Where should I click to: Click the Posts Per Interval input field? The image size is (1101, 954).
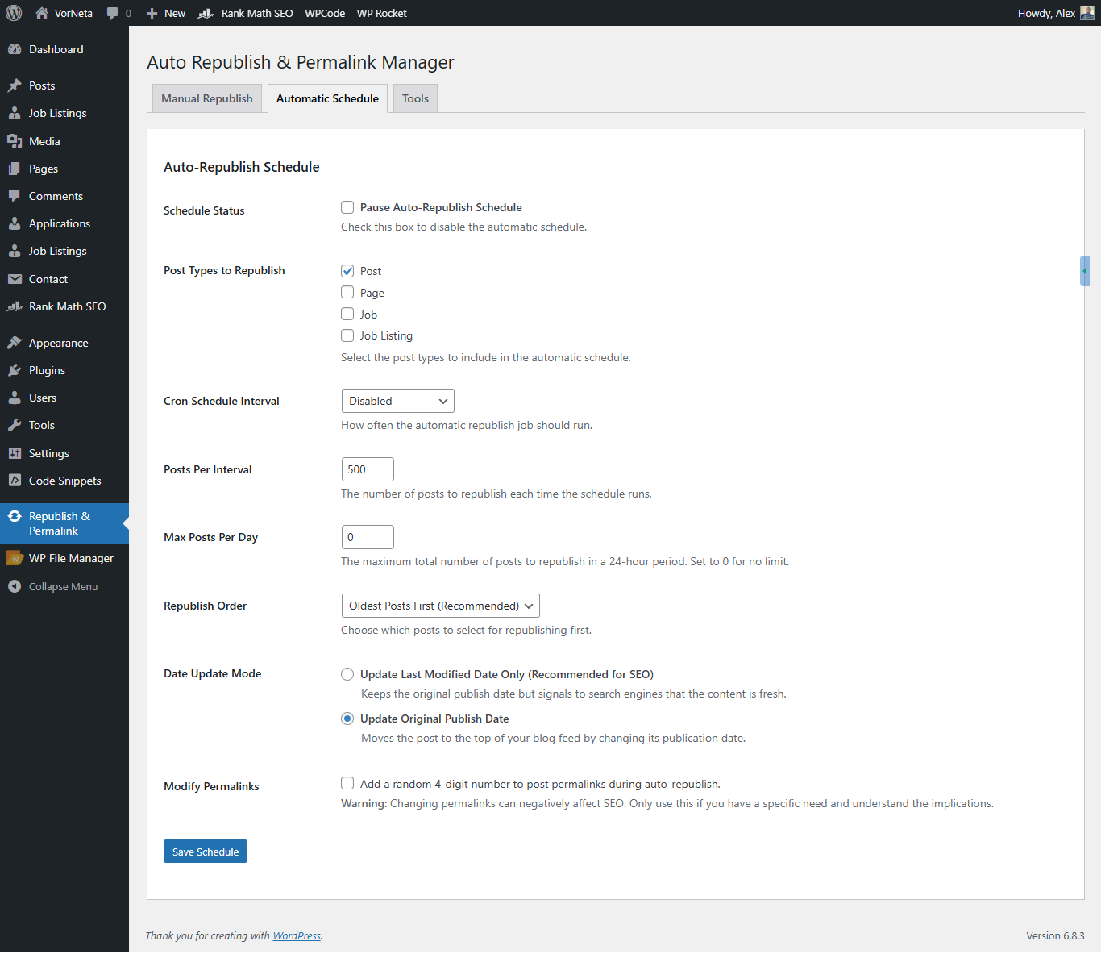(x=367, y=469)
